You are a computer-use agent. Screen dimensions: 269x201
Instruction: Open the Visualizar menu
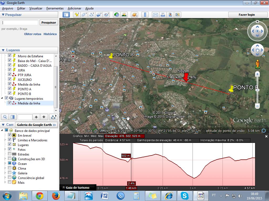pyautogui.click(x=36, y=8)
